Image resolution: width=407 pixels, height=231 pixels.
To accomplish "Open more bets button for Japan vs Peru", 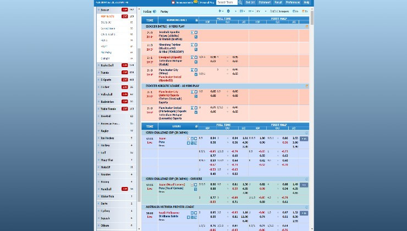I will (x=304, y=139).
